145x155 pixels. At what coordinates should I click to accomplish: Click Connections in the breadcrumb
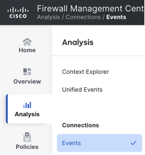[x=83, y=17]
